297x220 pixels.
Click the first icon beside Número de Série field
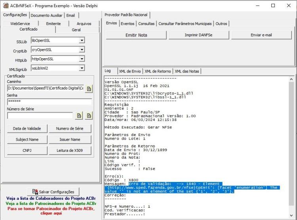(79, 116)
